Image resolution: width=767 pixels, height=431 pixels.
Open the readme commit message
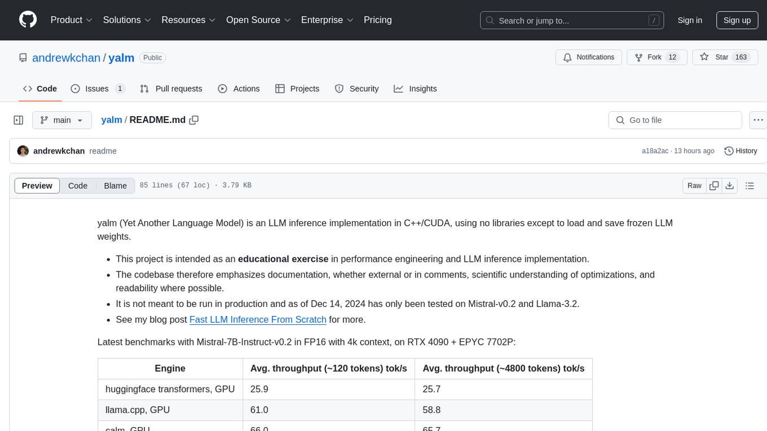point(103,151)
